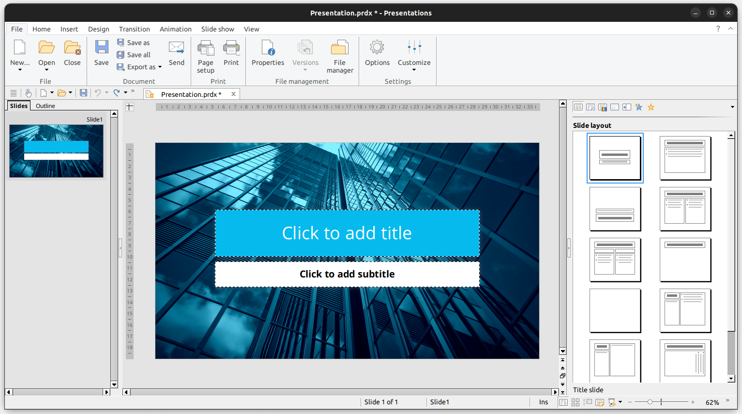Screen dimensions: 742x414
Task: Switch to the Outline tab in the left panel
Action: (45, 106)
